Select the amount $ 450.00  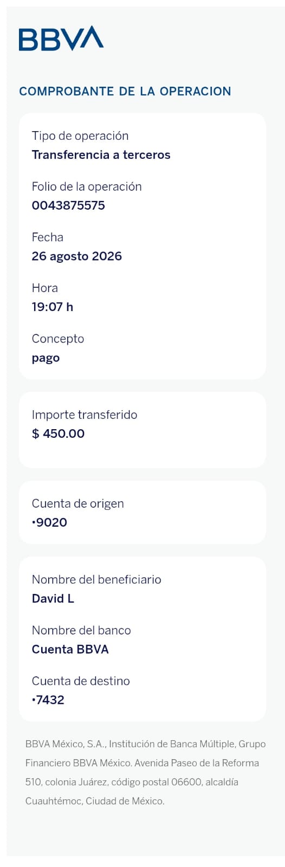tap(58, 433)
